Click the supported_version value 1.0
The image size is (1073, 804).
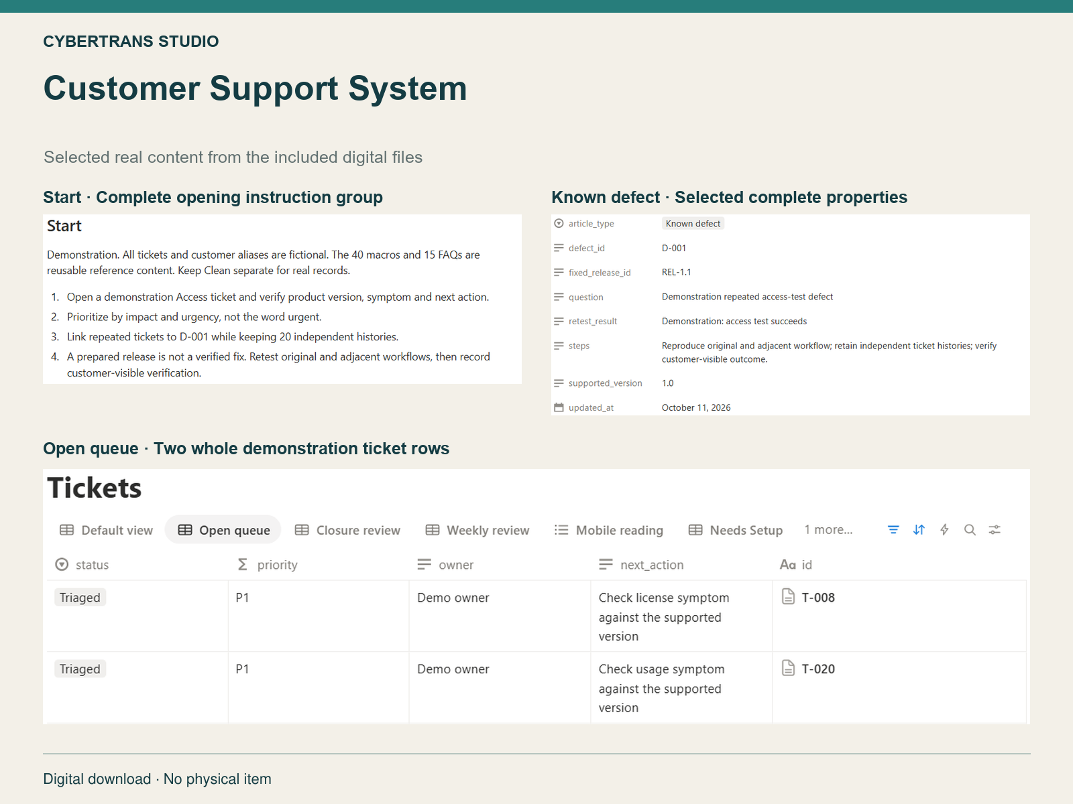(x=668, y=383)
